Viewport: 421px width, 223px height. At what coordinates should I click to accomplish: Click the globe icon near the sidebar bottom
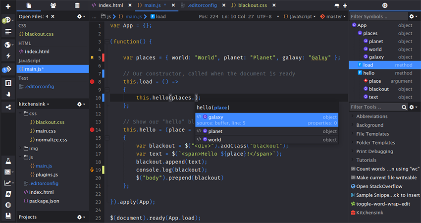(8, 205)
